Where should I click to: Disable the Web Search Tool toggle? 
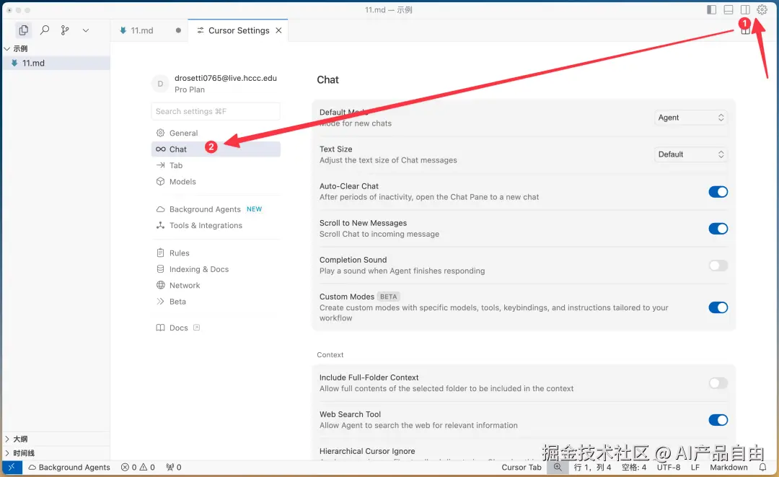pos(718,420)
